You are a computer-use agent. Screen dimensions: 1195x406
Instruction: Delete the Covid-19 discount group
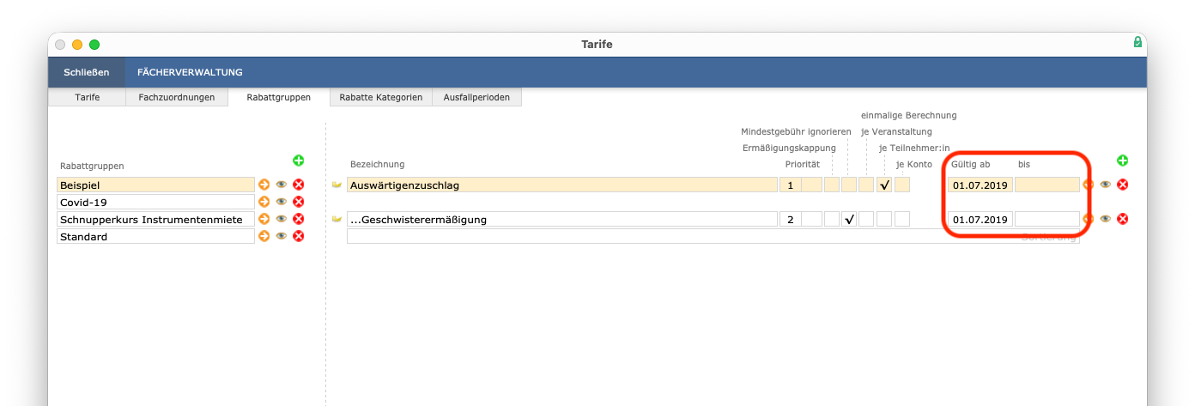[x=299, y=202]
